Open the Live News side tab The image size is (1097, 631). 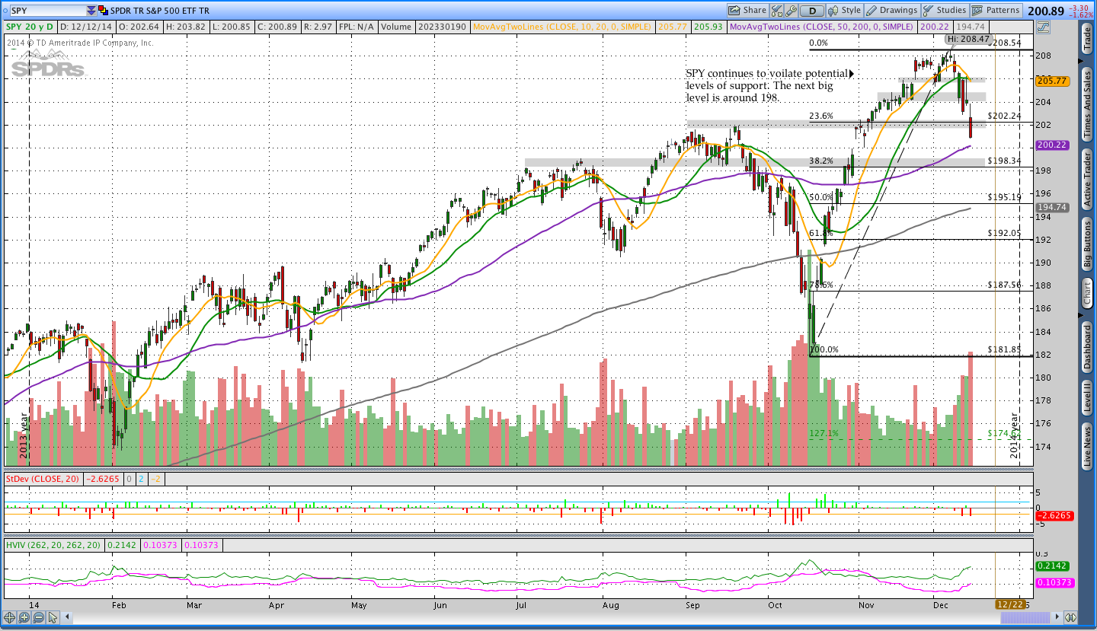click(1087, 446)
